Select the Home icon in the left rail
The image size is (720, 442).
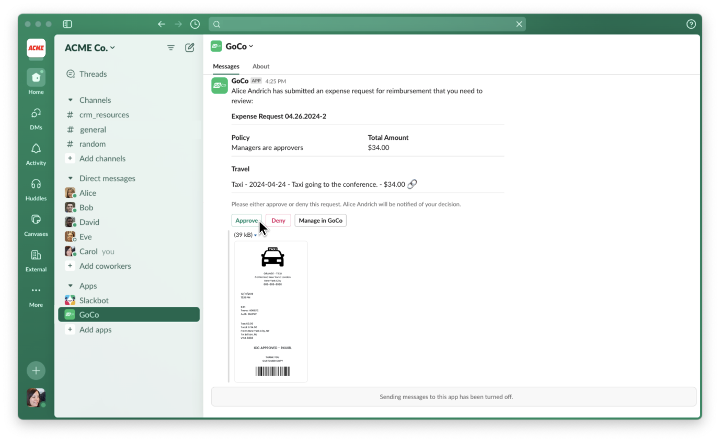36,77
